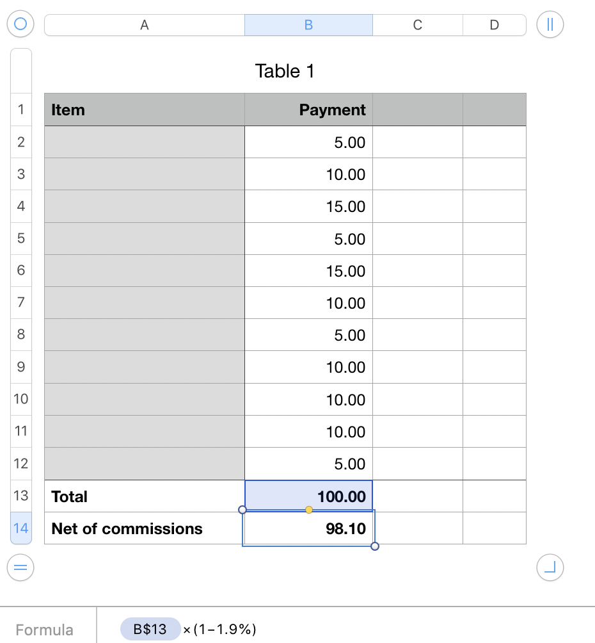Select row 7 header
Screen dimensions: 595x643
click(x=21, y=302)
